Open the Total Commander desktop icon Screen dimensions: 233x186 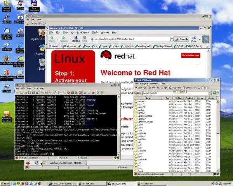(x=34, y=6)
